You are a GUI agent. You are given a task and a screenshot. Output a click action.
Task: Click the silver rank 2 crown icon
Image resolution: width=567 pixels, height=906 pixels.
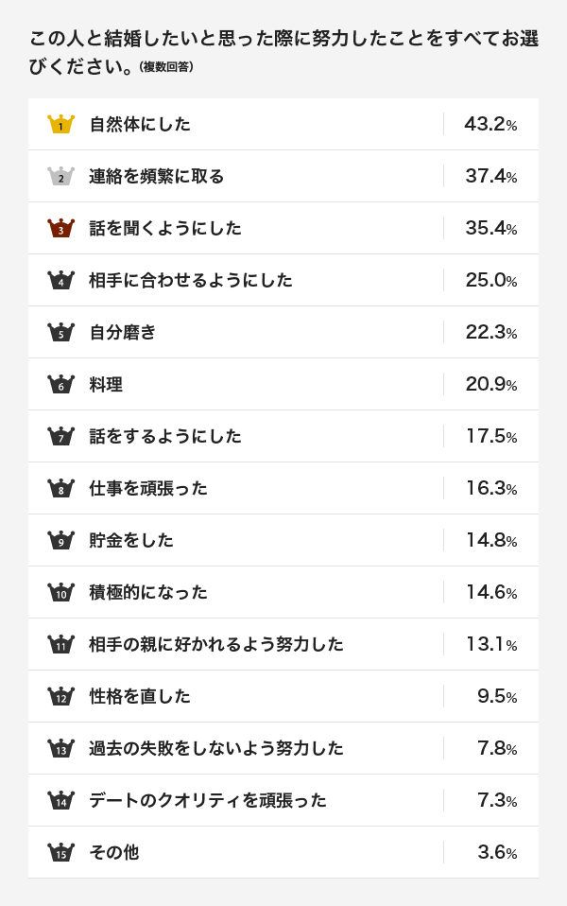pyautogui.click(x=61, y=176)
